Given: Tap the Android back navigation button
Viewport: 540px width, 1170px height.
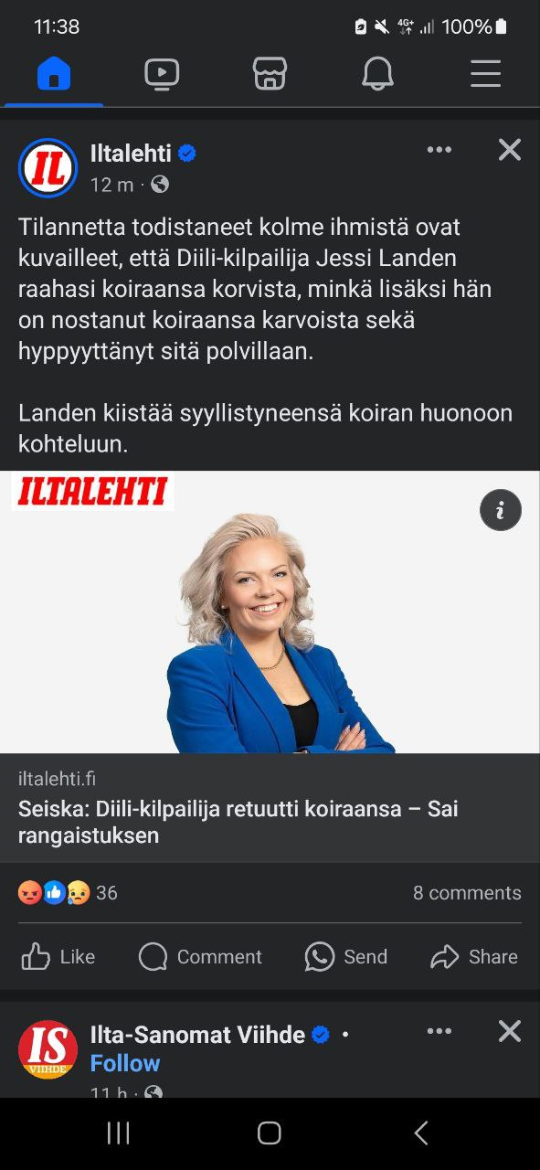Looking at the screenshot, I should (x=420, y=1133).
